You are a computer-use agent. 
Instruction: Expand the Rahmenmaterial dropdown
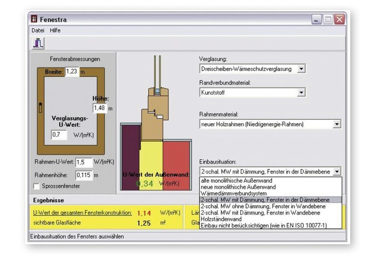337,125
